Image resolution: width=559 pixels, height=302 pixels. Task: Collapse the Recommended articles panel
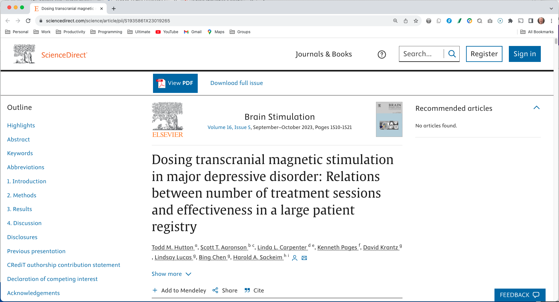537,108
